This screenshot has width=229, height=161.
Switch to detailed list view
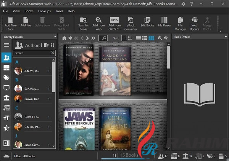click(145, 38)
